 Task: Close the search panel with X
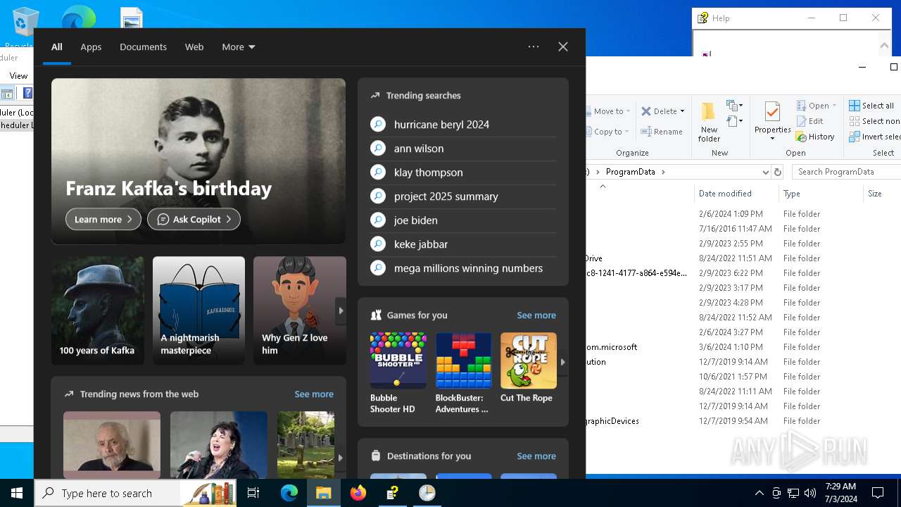coord(563,46)
